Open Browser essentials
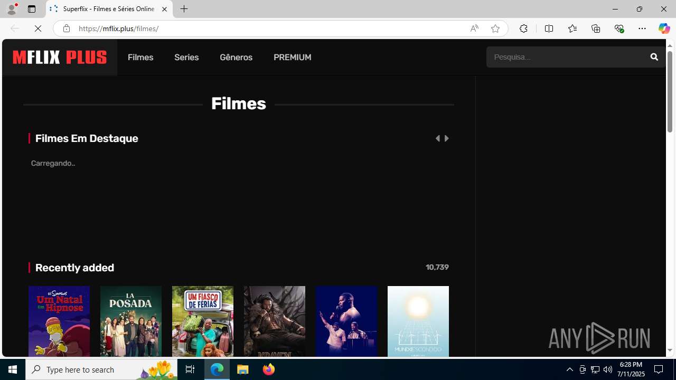This screenshot has height=380, width=676. pos(619,28)
